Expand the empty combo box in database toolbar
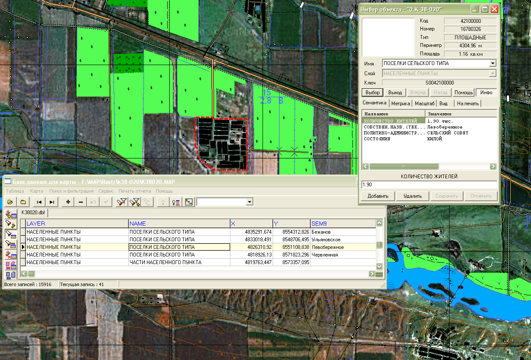 tap(250, 202)
